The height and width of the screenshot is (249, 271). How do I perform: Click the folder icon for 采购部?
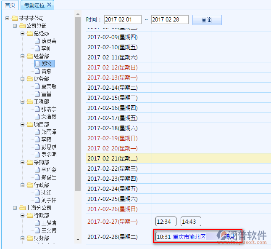click(30, 162)
